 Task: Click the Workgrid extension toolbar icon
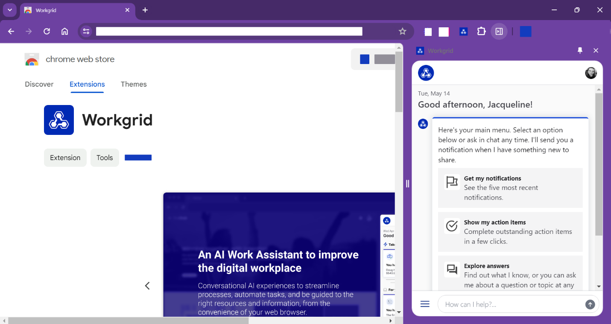464,31
